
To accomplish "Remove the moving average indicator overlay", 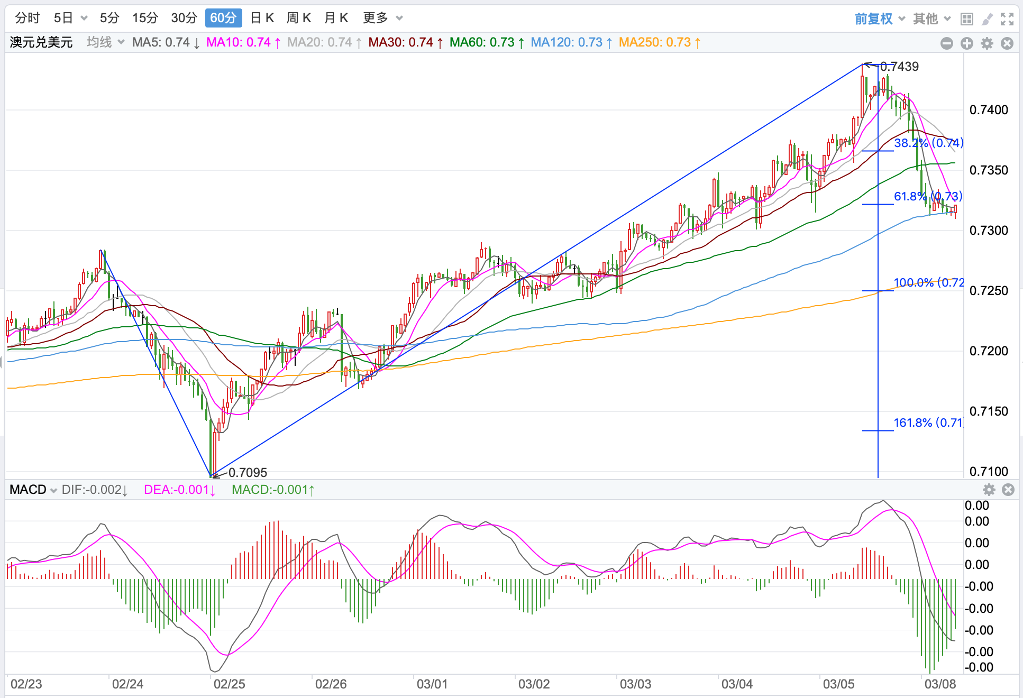I will click(1007, 43).
